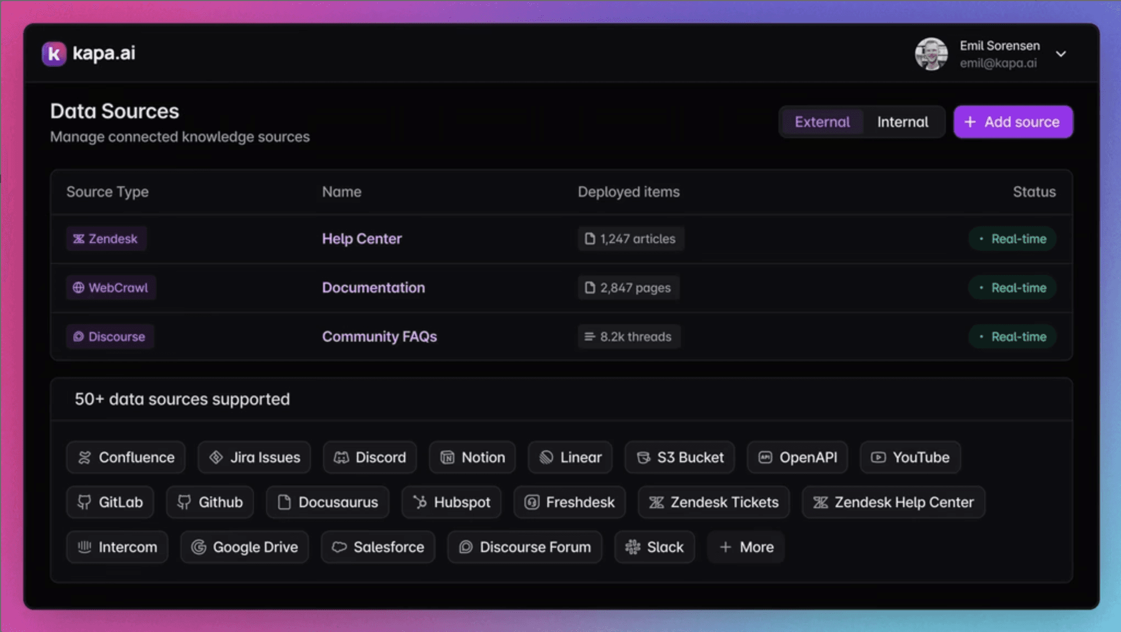Switch to the Internal sources toggle
The width and height of the screenshot is (1121, 632).
click(902, 122)
